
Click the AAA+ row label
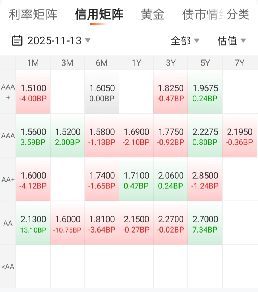coord(8,92)
